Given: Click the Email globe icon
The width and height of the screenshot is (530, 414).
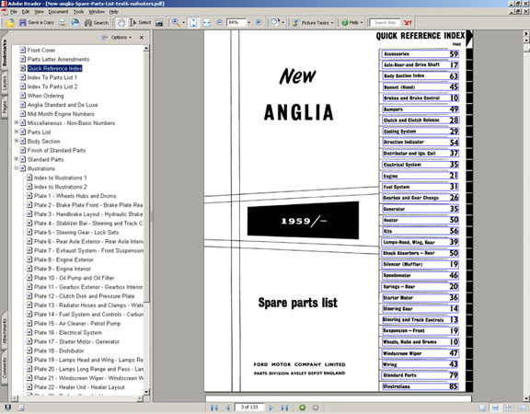Looking at the screenshot, I should 75,23.
